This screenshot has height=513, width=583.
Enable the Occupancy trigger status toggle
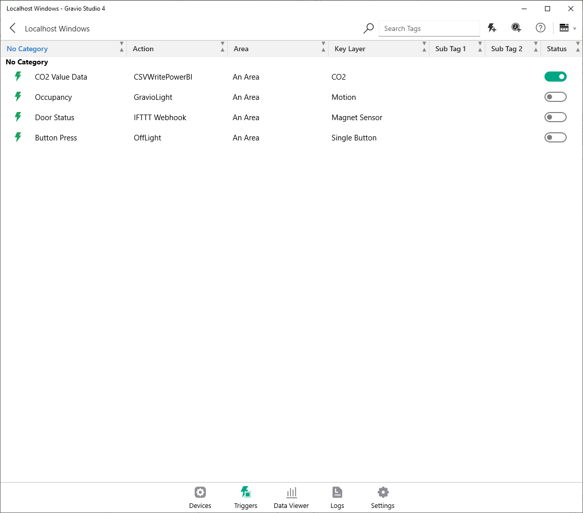pyautogui.click(x=556, y=97)
